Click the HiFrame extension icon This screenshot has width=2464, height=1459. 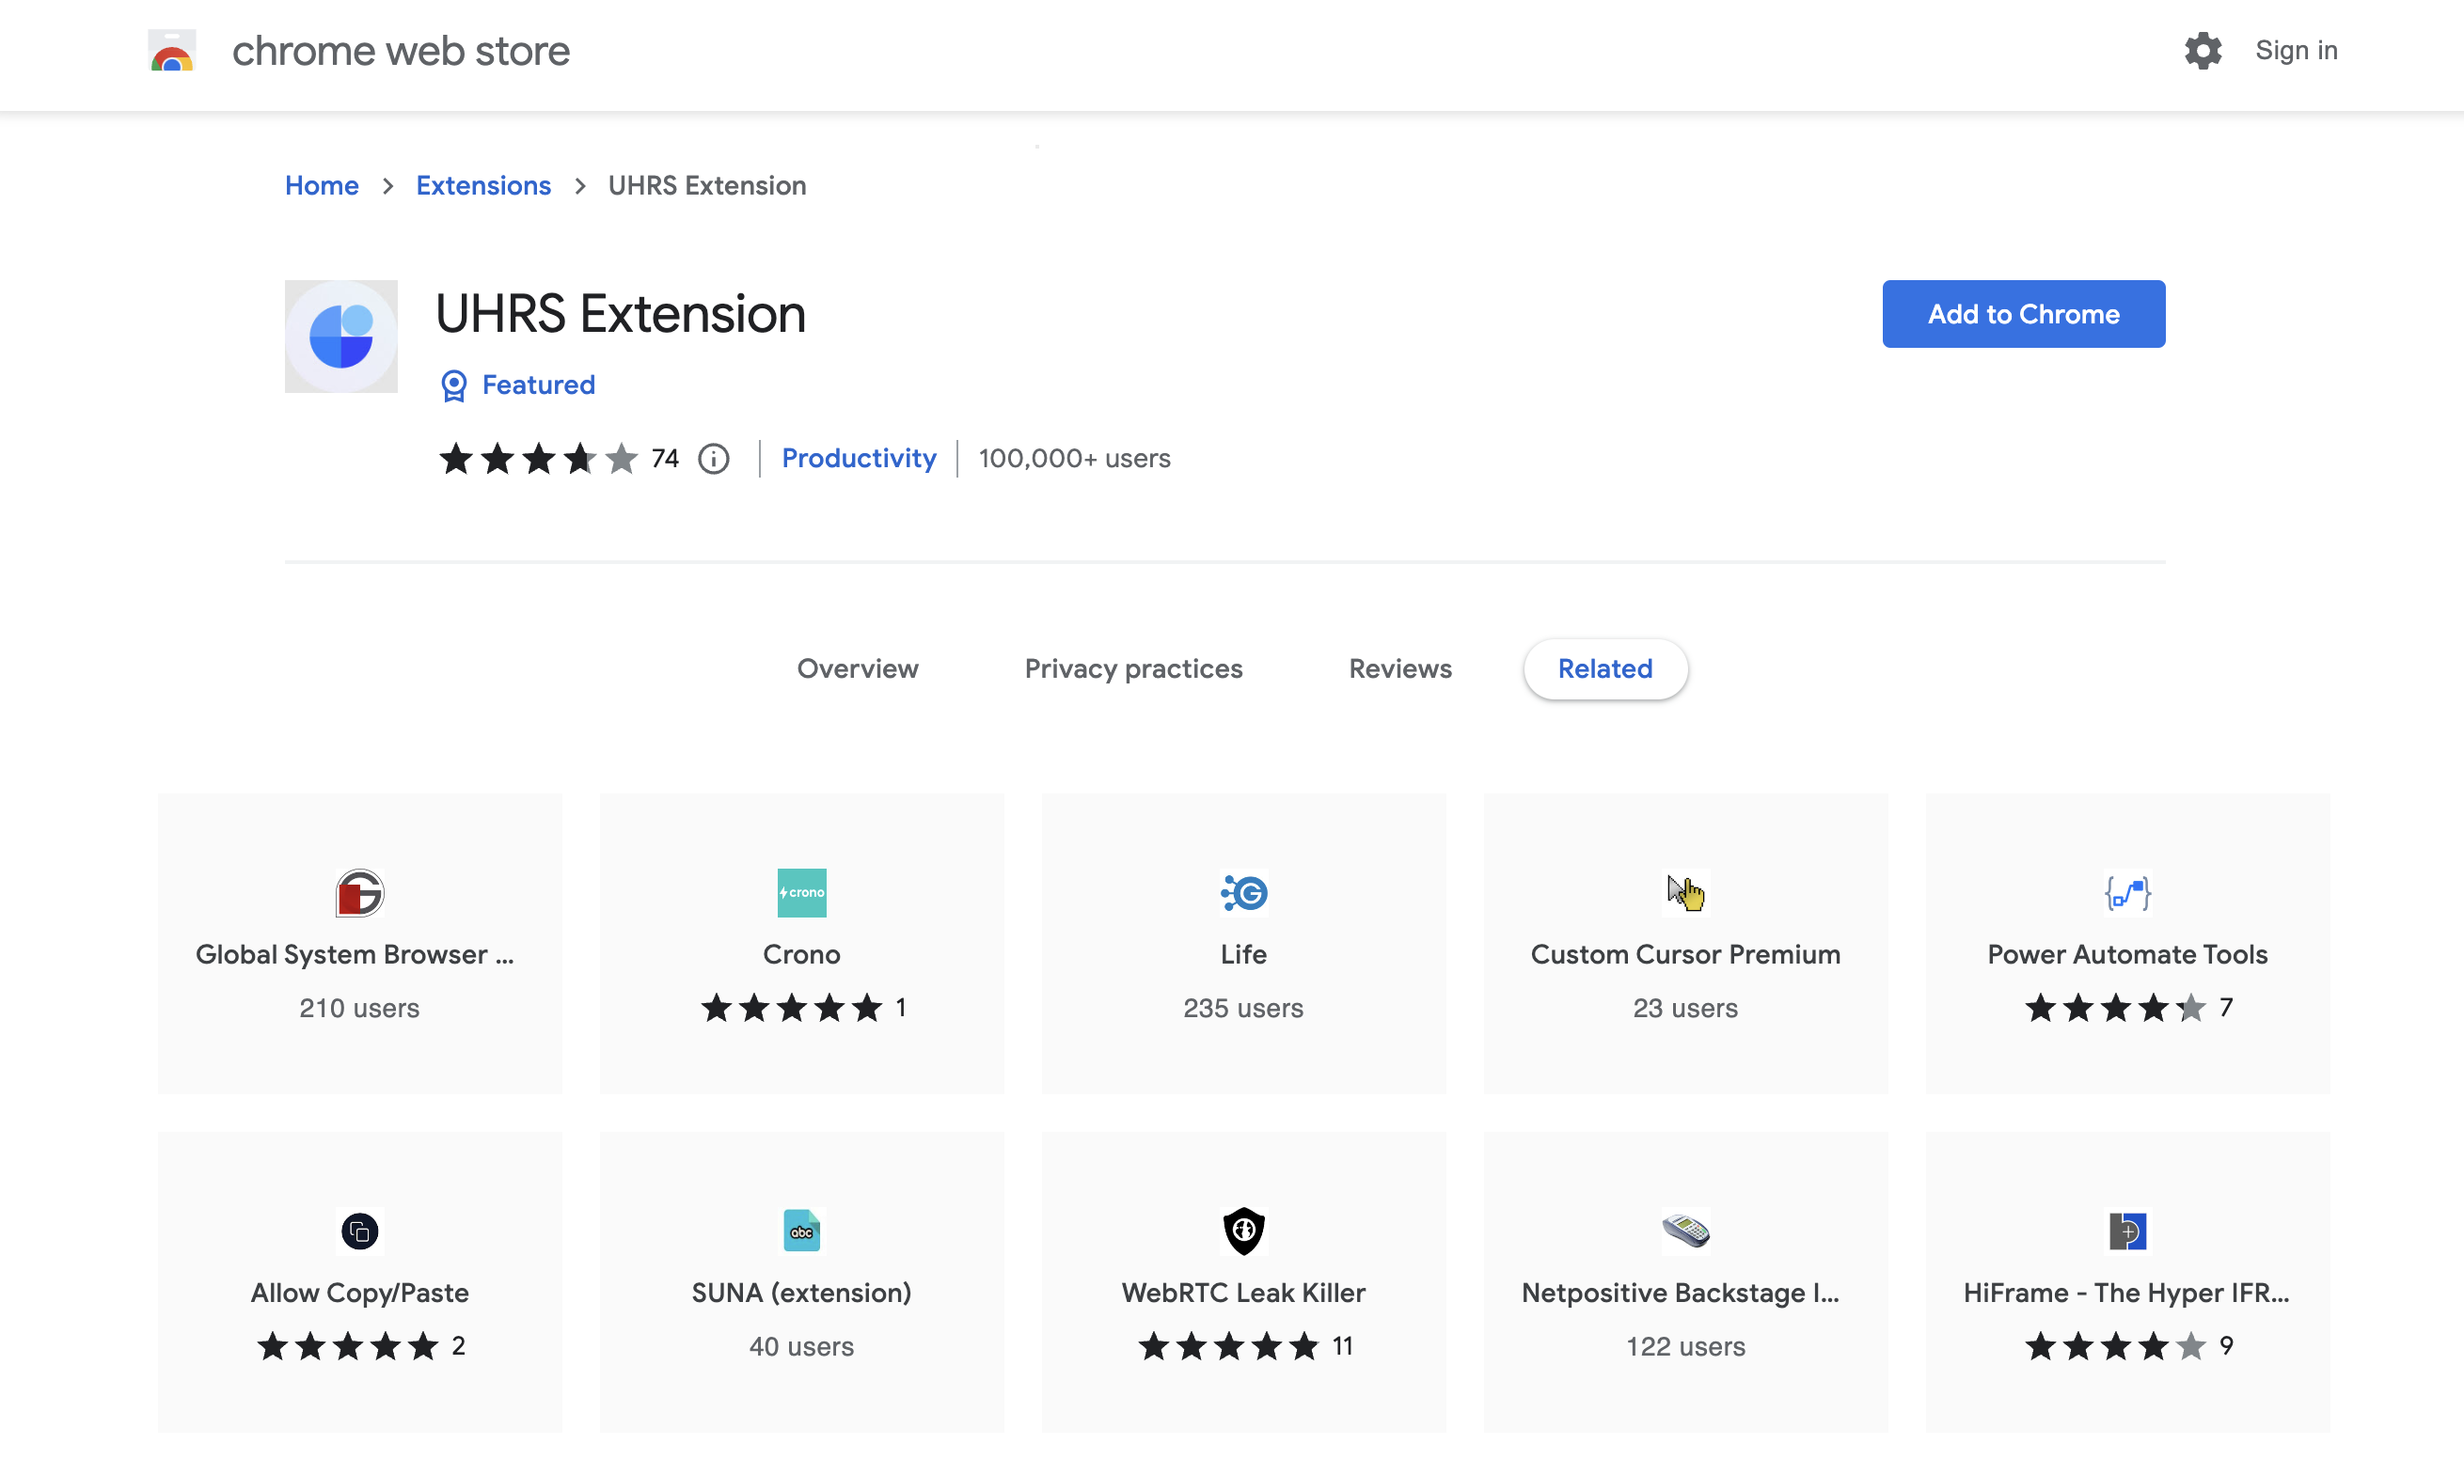[x=2127, y=1231]
